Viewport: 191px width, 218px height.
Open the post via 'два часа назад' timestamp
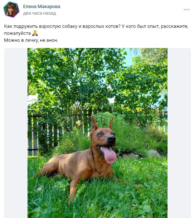(40, 13)
